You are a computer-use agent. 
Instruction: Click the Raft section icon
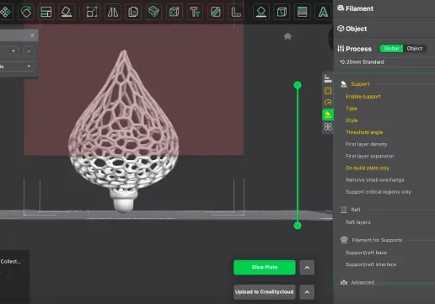(x=344, y=210)
